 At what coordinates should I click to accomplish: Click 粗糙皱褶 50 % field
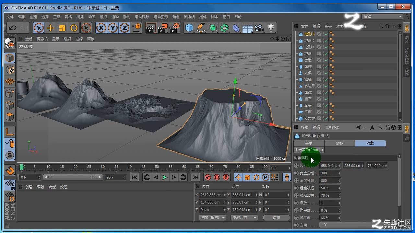click(330, 188)
